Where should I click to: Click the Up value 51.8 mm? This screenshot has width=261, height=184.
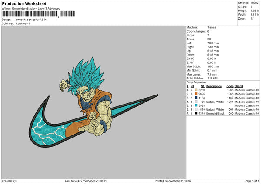[x=213, y=51]
